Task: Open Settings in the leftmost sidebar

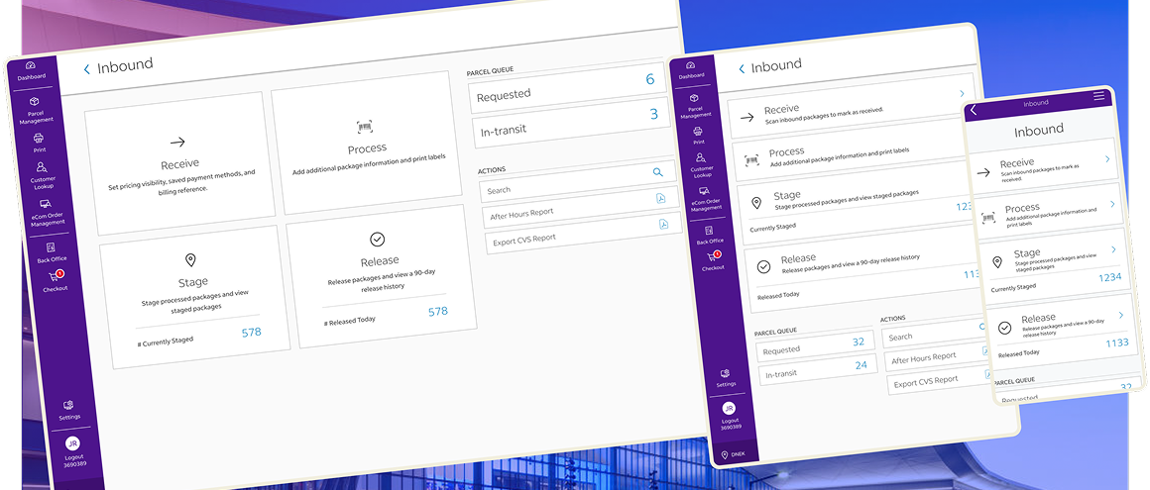Action: (68, 405)
